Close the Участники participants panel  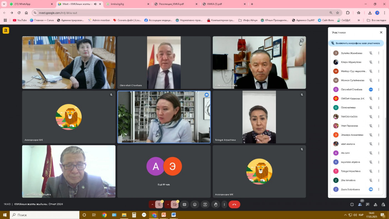pos(381,33)
